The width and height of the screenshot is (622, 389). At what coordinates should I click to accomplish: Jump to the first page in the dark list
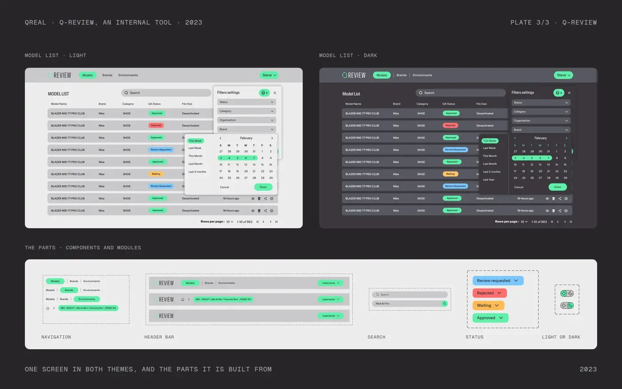[552, 222]
